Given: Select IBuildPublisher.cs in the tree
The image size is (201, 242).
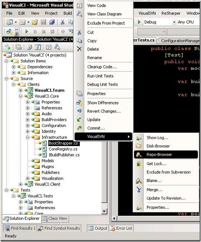Looking at the screenshot, I should 64,155.
